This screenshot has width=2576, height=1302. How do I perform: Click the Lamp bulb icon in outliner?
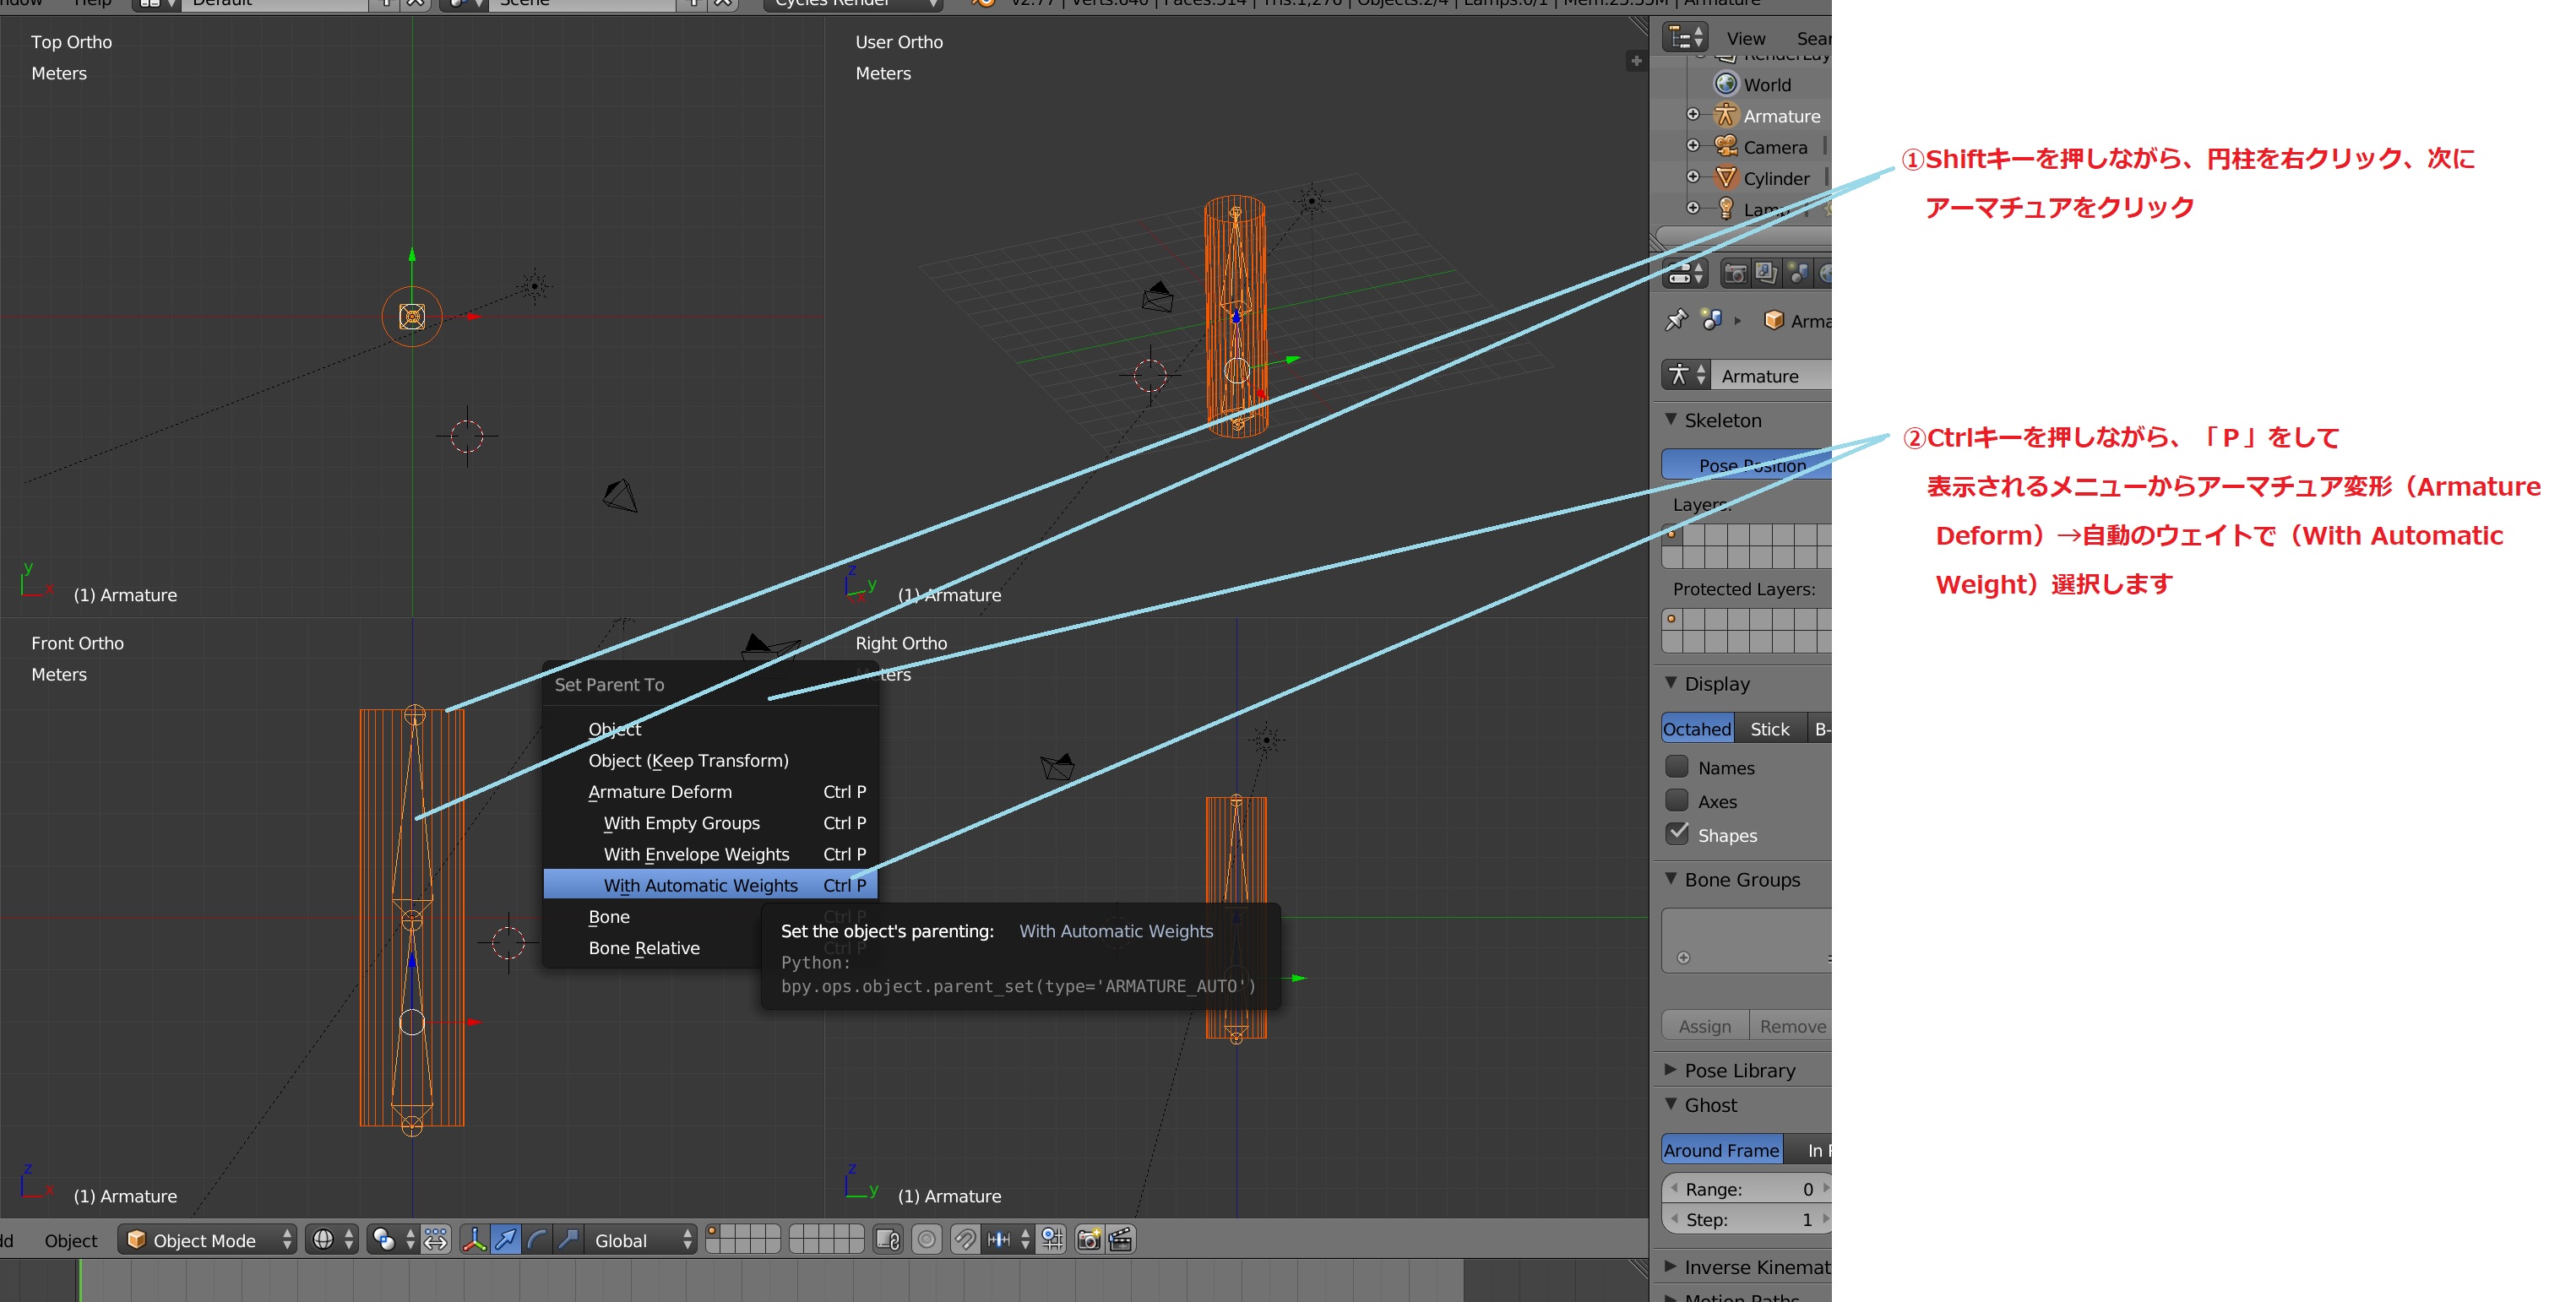click(x=1726, y=208)
